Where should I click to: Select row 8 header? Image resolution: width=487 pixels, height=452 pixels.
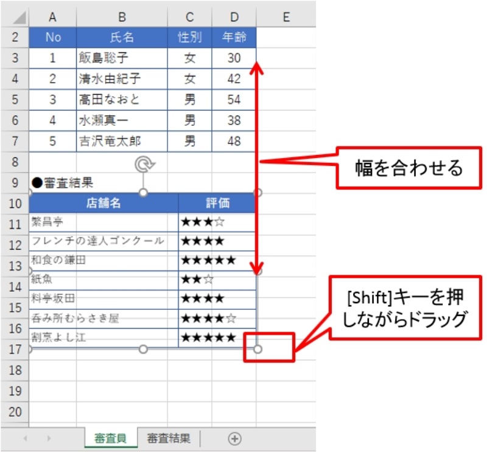click(x=15, y=162)
